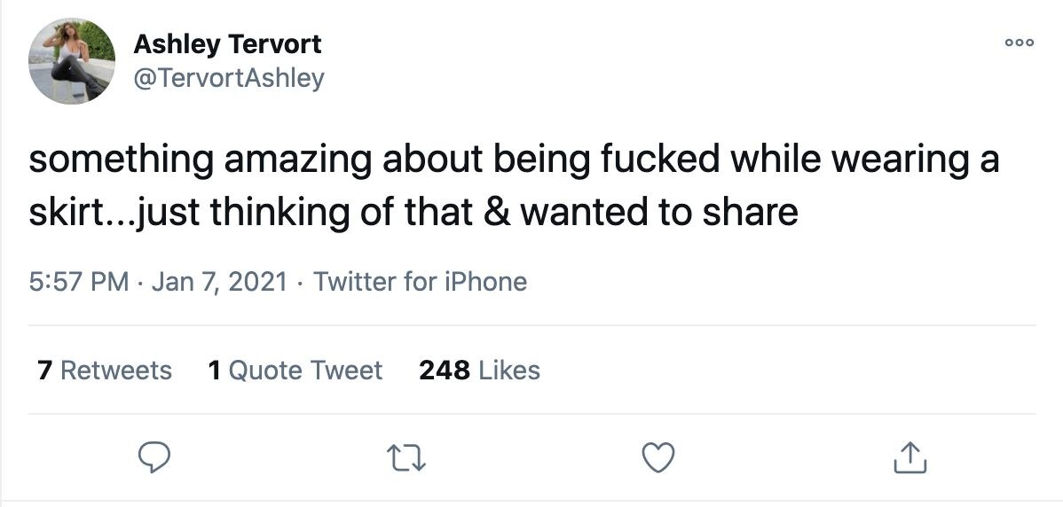This screenshot has width=1063, height=507.
Task: Click the 5:57 PM timestamp
Action: pos(79,282)
